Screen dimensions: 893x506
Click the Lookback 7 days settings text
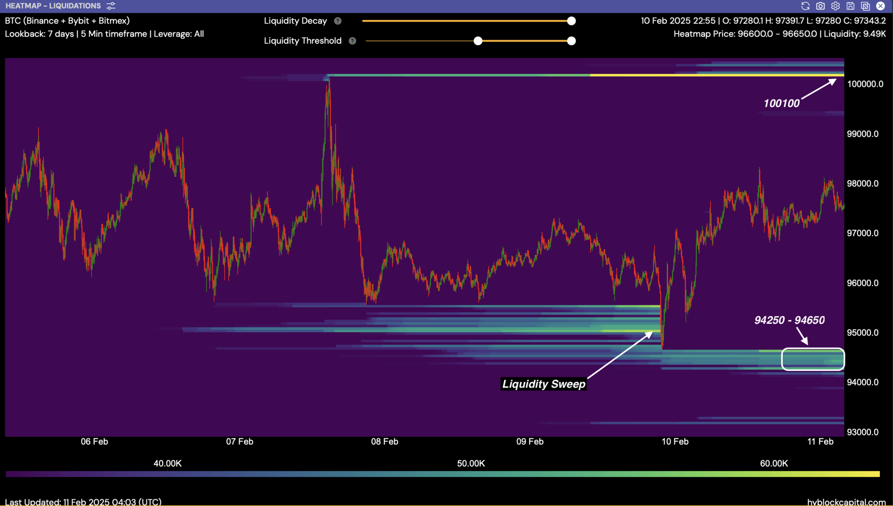coord(104,34)
